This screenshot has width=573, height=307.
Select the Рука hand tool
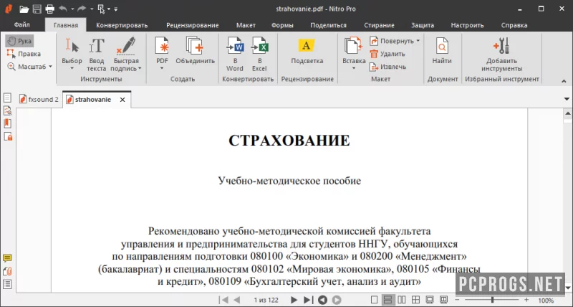pos(20,41)
